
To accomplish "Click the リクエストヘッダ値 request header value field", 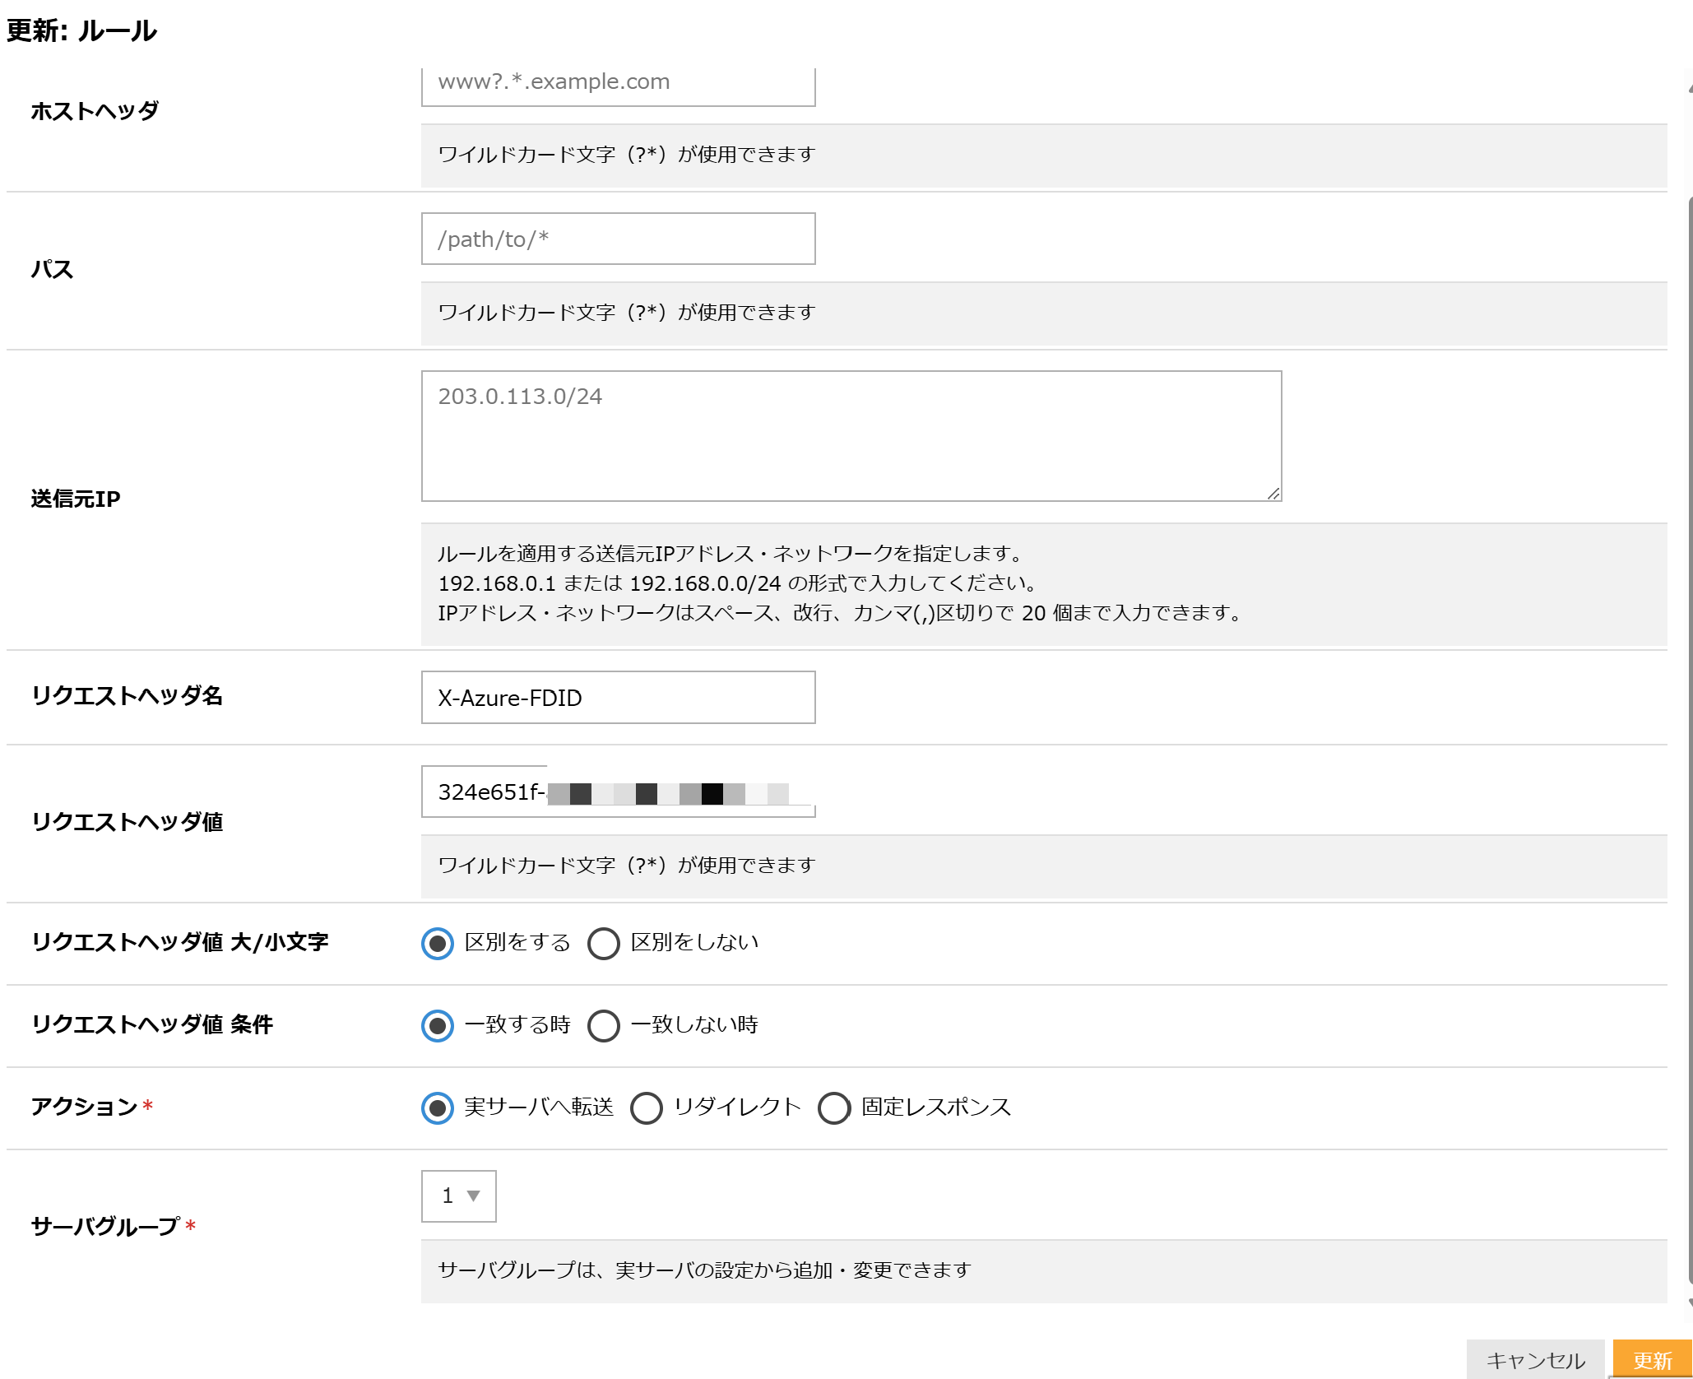I will [618, 792].
